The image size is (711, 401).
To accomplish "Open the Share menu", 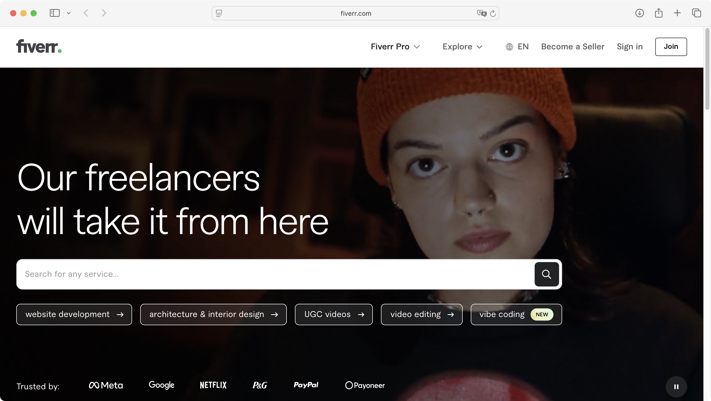I will tap(659, 13).
